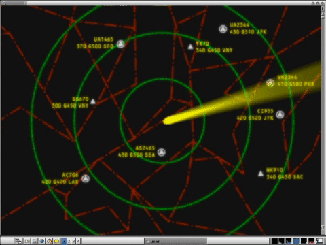
Task: Click the system monitor with red bars
Action: coord(311,241)
